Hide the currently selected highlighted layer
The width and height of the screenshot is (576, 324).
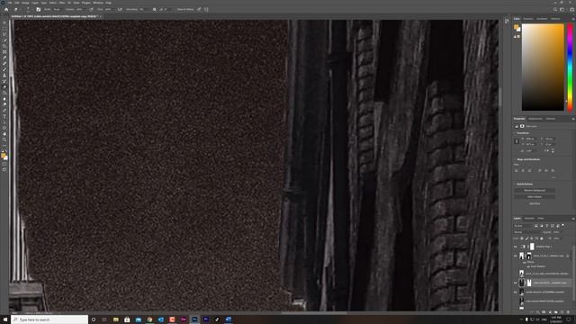click(516, 283)
